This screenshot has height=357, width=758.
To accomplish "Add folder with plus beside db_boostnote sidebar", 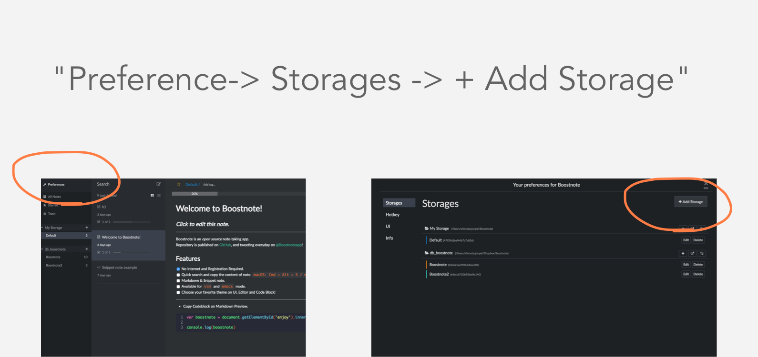I will 87,249.
